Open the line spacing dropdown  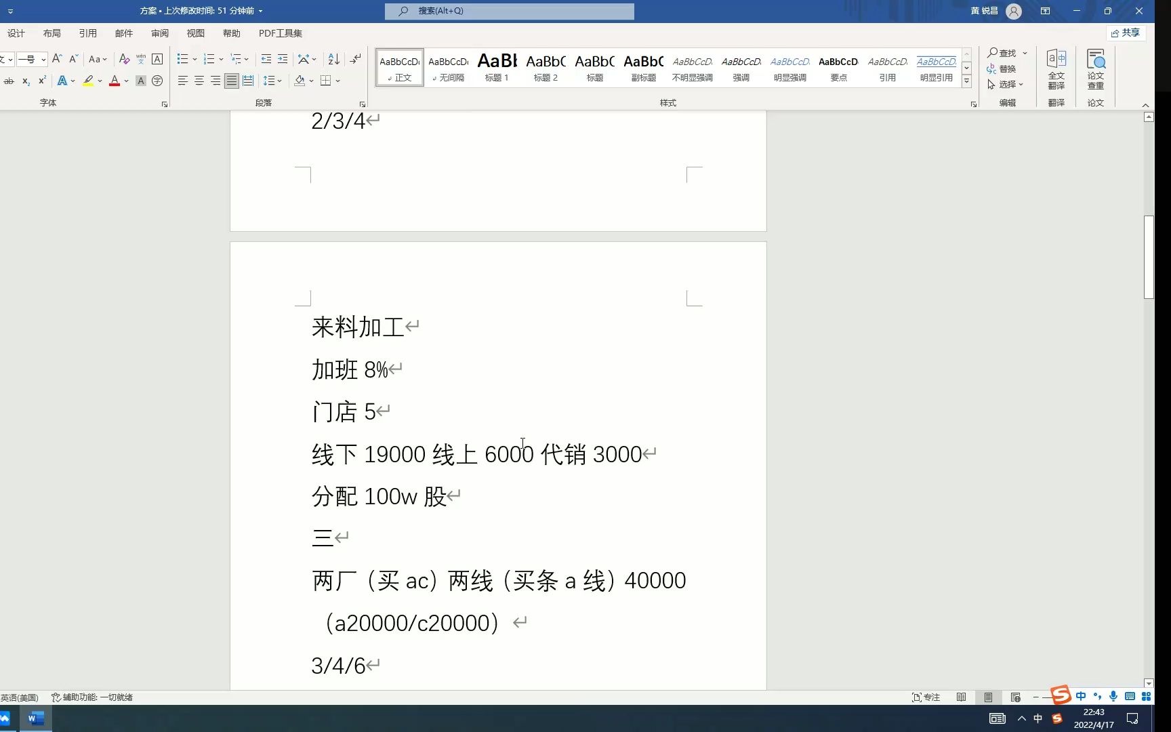tap(272, 81)
